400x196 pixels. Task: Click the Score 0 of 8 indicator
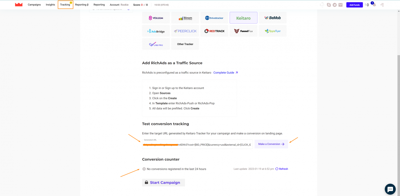click(x=140, y=5)
